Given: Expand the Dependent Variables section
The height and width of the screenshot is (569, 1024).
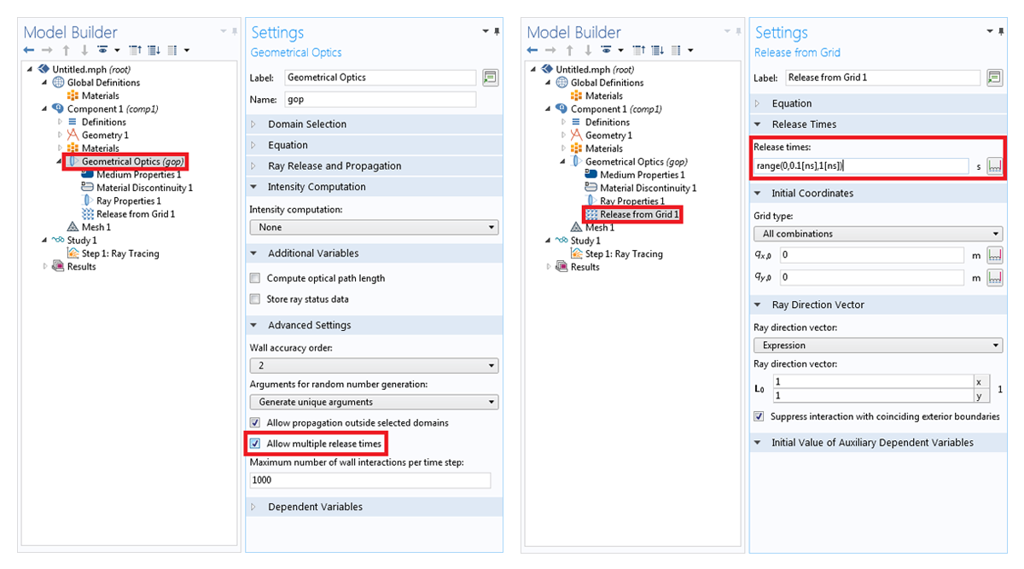Looking at the screenshot, I should tap(315, 507).
